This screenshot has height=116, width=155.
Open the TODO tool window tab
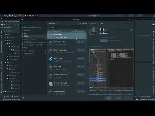(7, 96)
